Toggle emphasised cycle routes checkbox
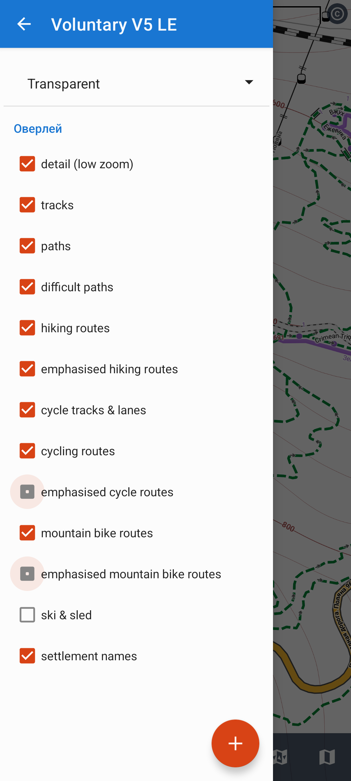The image size is (351, 781). (27, 492)
